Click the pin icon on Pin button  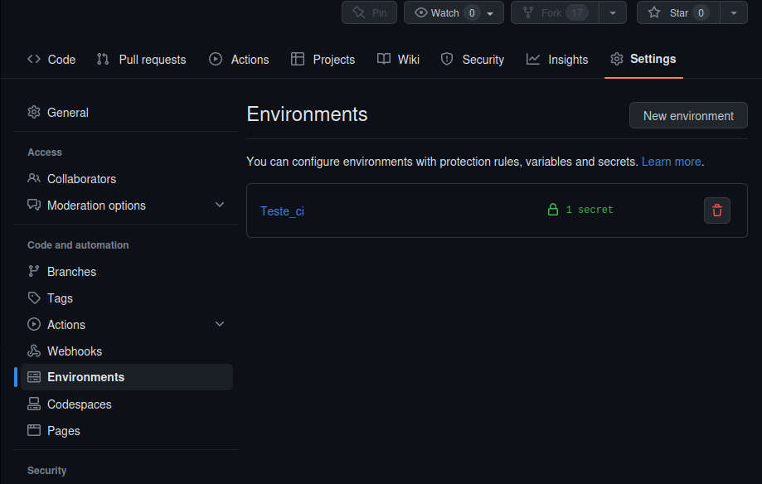pyautogui.click(x=359, y=12)
